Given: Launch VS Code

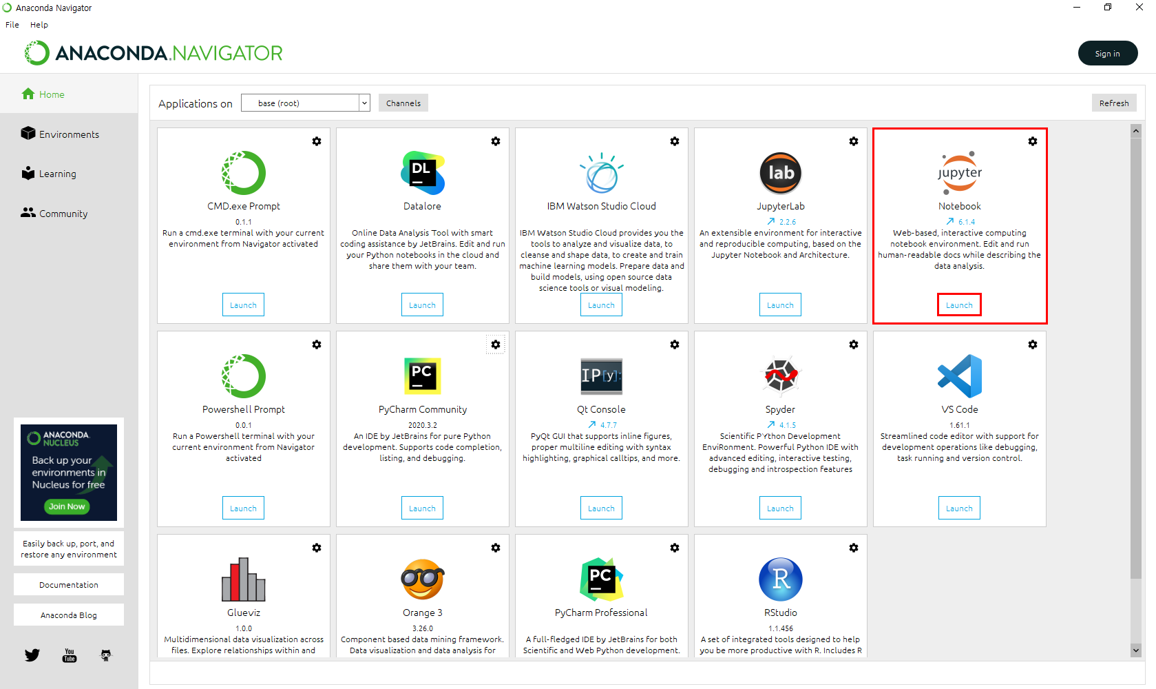Looking at the screenshot, I should point(960,508).
